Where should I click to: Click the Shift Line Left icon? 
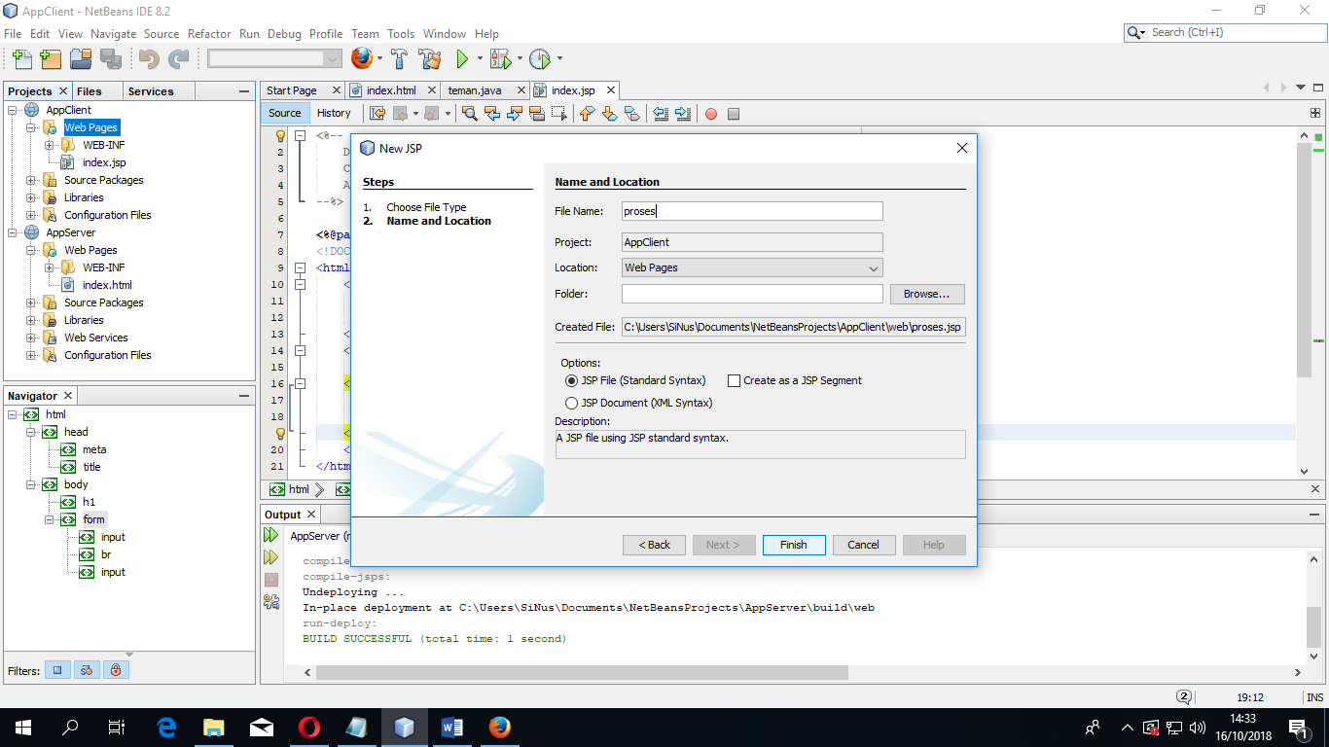(x=661, y=113)
